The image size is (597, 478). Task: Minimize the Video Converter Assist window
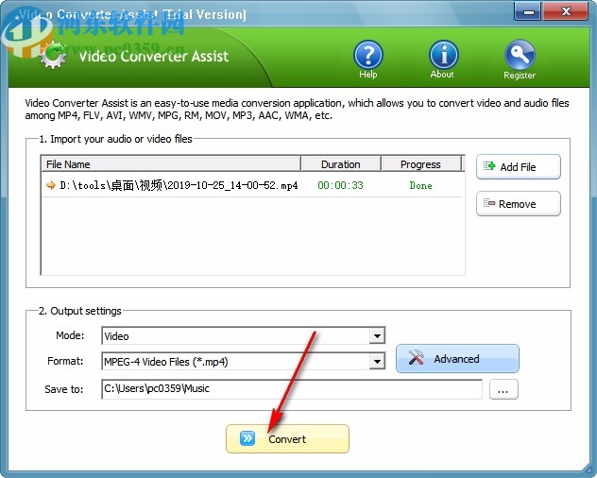(x=528, y=11)
